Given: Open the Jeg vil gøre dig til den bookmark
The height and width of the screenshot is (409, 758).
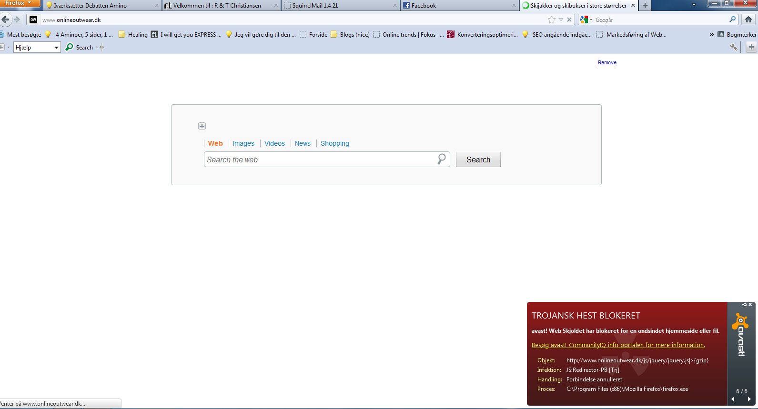Looking at the screenshot, I should [261, 34].
